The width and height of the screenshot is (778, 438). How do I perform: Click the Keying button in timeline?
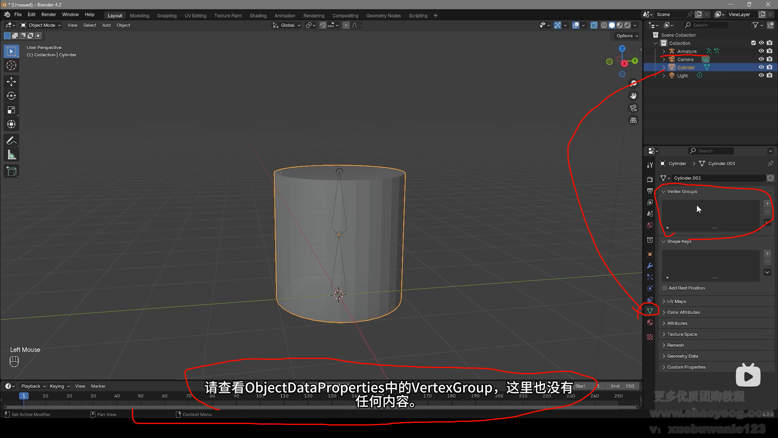[60, 386]
